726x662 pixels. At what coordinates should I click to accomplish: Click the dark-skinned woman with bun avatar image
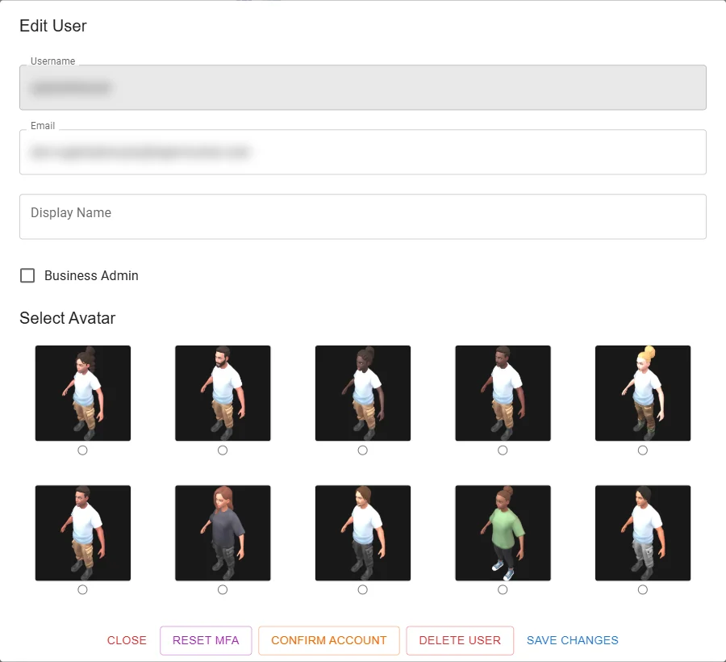tap(362, 393)
